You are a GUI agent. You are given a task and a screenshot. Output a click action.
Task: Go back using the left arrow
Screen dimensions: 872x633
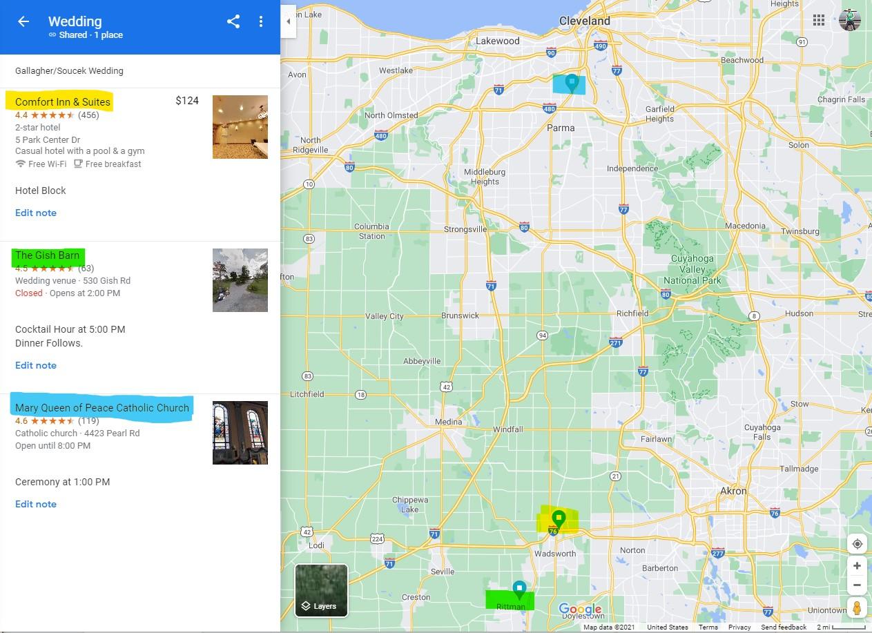23,21
